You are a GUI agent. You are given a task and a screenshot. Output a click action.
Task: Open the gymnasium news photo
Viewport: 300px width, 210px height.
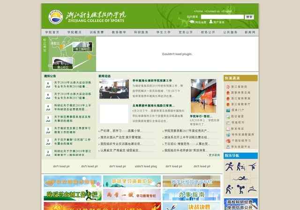tap(203, 96)
